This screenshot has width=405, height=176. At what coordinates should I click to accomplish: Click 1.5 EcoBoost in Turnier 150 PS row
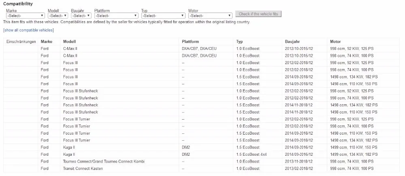tap(248, 133)
